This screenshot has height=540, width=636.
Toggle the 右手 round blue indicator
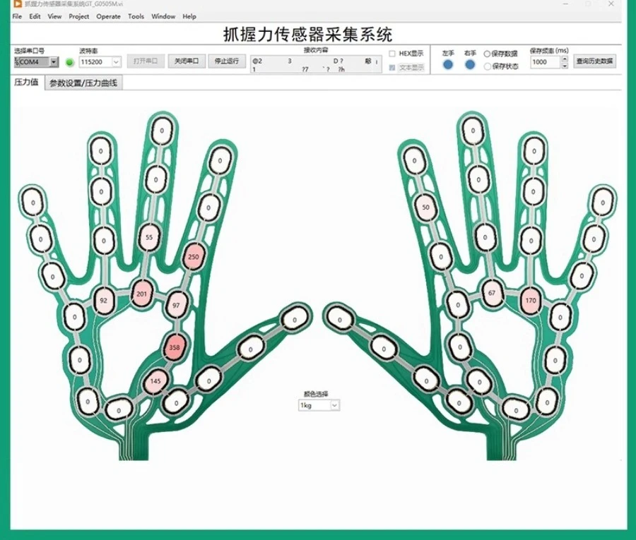click(x=470, y=64)
